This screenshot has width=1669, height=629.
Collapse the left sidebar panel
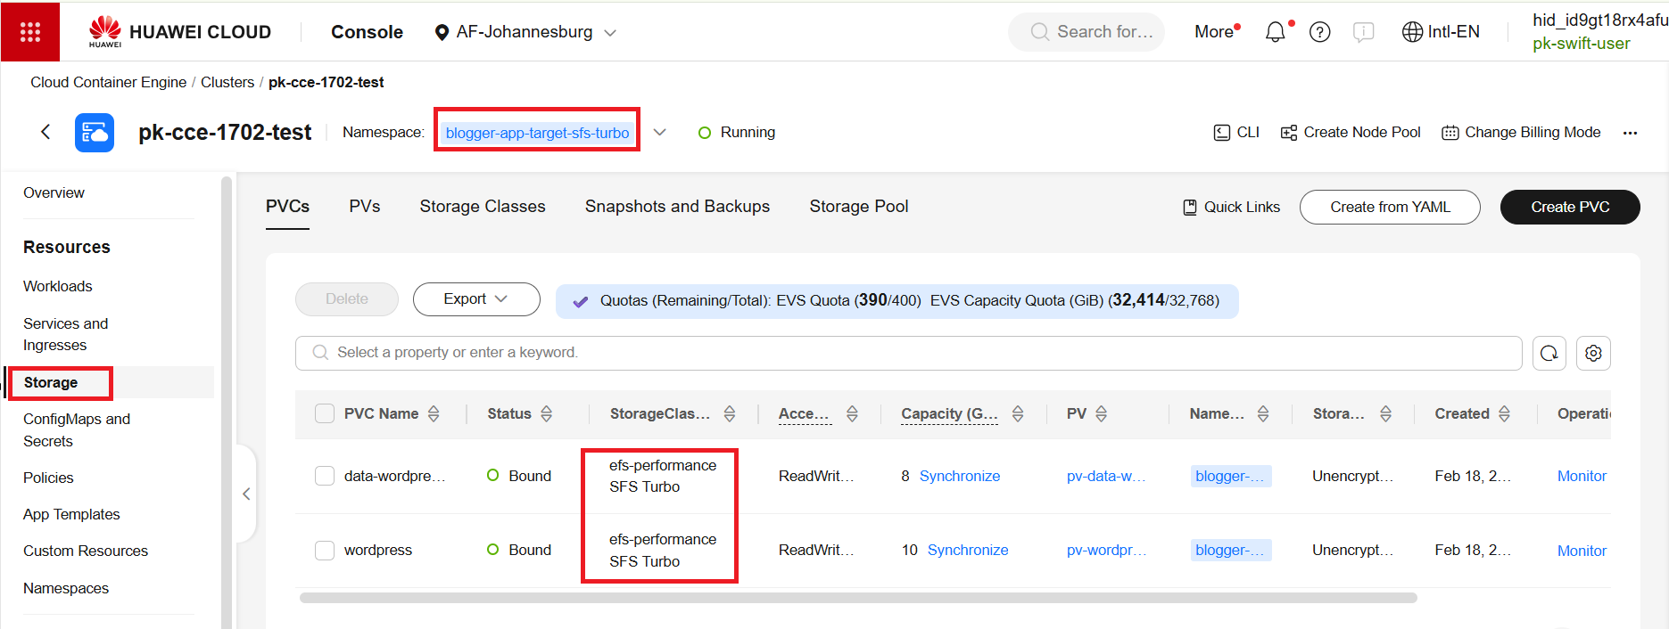(x=246, y=494)
